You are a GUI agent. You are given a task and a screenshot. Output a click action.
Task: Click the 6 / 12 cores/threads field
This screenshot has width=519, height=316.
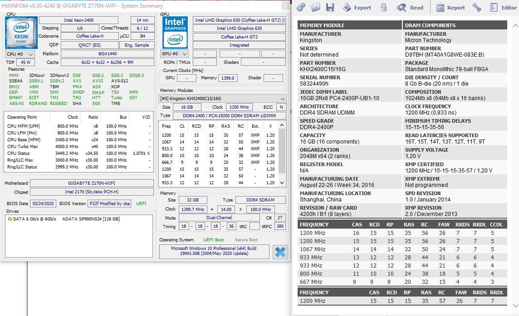point(142,28)
